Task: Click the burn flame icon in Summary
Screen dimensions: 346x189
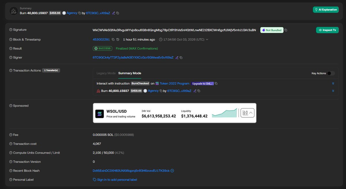Action: tap(14, 11)
